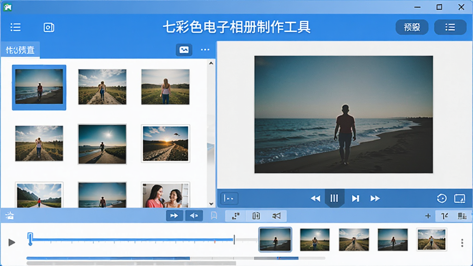The height and width of the screenshot is (266, 473).
Task: Open the rounded list button ending the header
Action: pyautogui.click(x=450, y=27)
